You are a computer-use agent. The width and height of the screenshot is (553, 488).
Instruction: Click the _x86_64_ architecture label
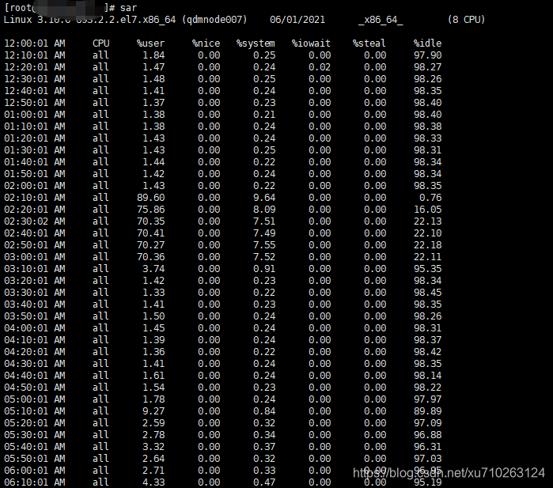[x=381, y=20]
